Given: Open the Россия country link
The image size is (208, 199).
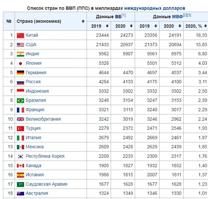Looking at the screenshot, I should coord(33,82).
